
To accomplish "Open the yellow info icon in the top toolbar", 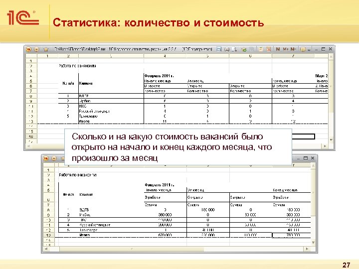I will [x=303, y=49].
